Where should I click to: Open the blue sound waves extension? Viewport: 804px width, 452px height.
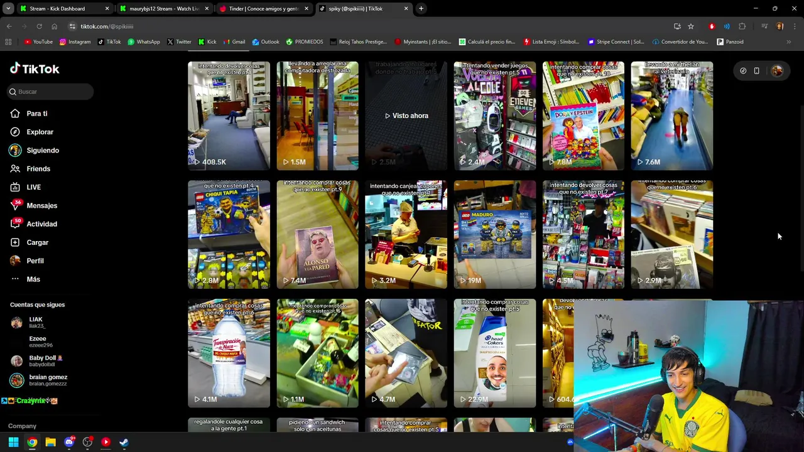click(727, 26)
